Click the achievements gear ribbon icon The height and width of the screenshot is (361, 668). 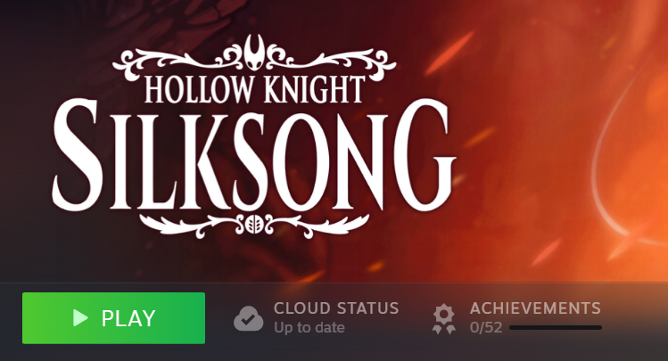[444, 318]
